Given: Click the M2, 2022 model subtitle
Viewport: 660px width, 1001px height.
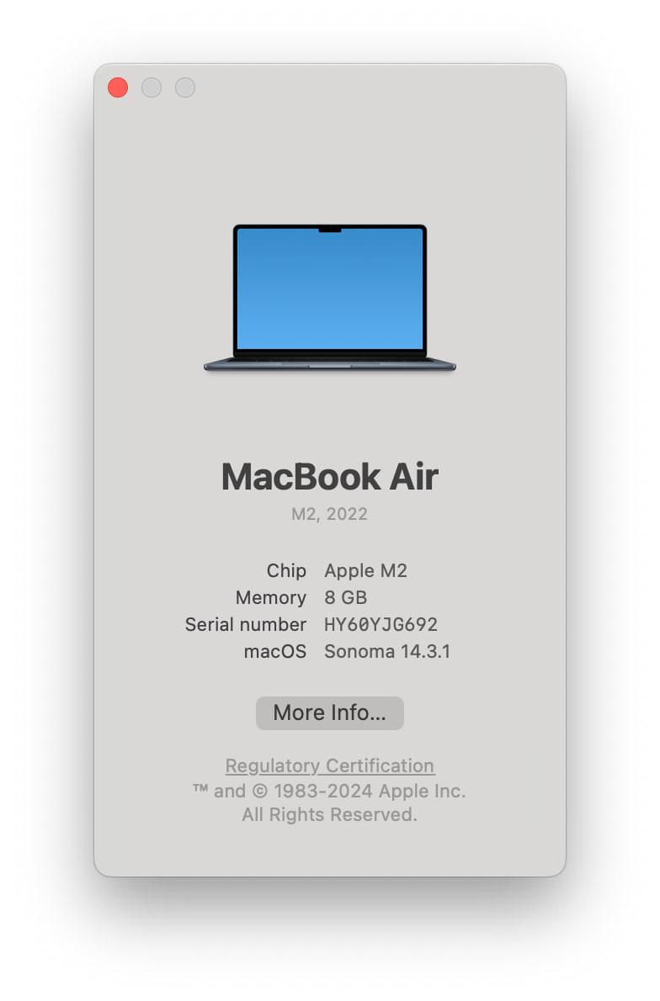Looking at the screenshot, I should tap(329, 514).
